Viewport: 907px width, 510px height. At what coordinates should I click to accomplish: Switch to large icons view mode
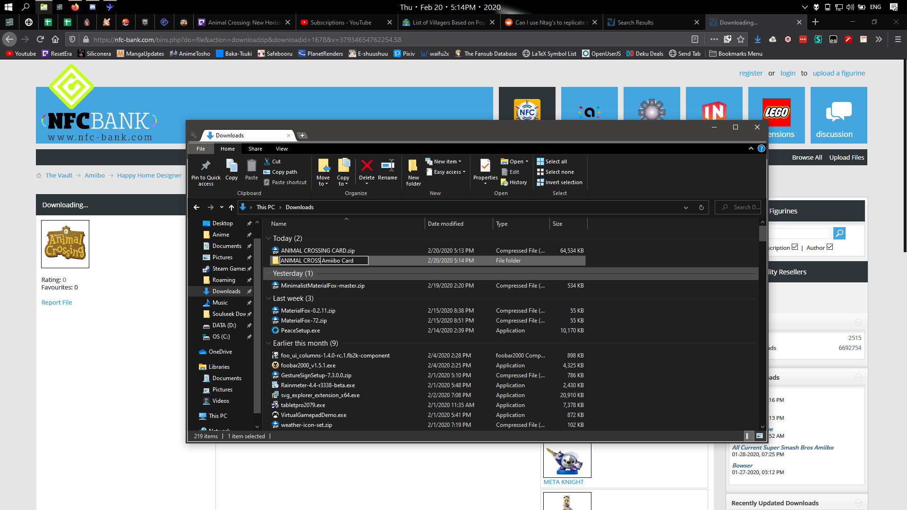tap(760, 436)
